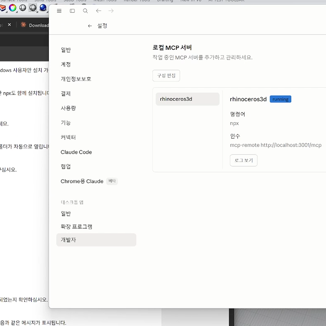Open 기능 settings section
326x326 pixels.
point(66,123)
